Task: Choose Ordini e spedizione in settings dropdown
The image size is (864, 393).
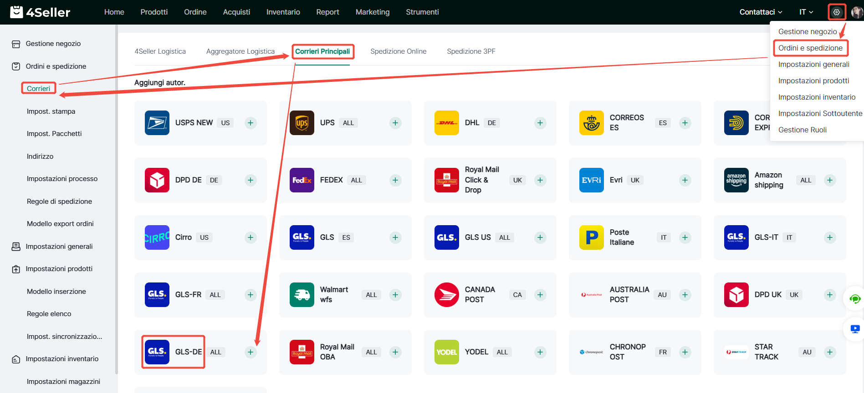Action: click(x=811, y=48)
